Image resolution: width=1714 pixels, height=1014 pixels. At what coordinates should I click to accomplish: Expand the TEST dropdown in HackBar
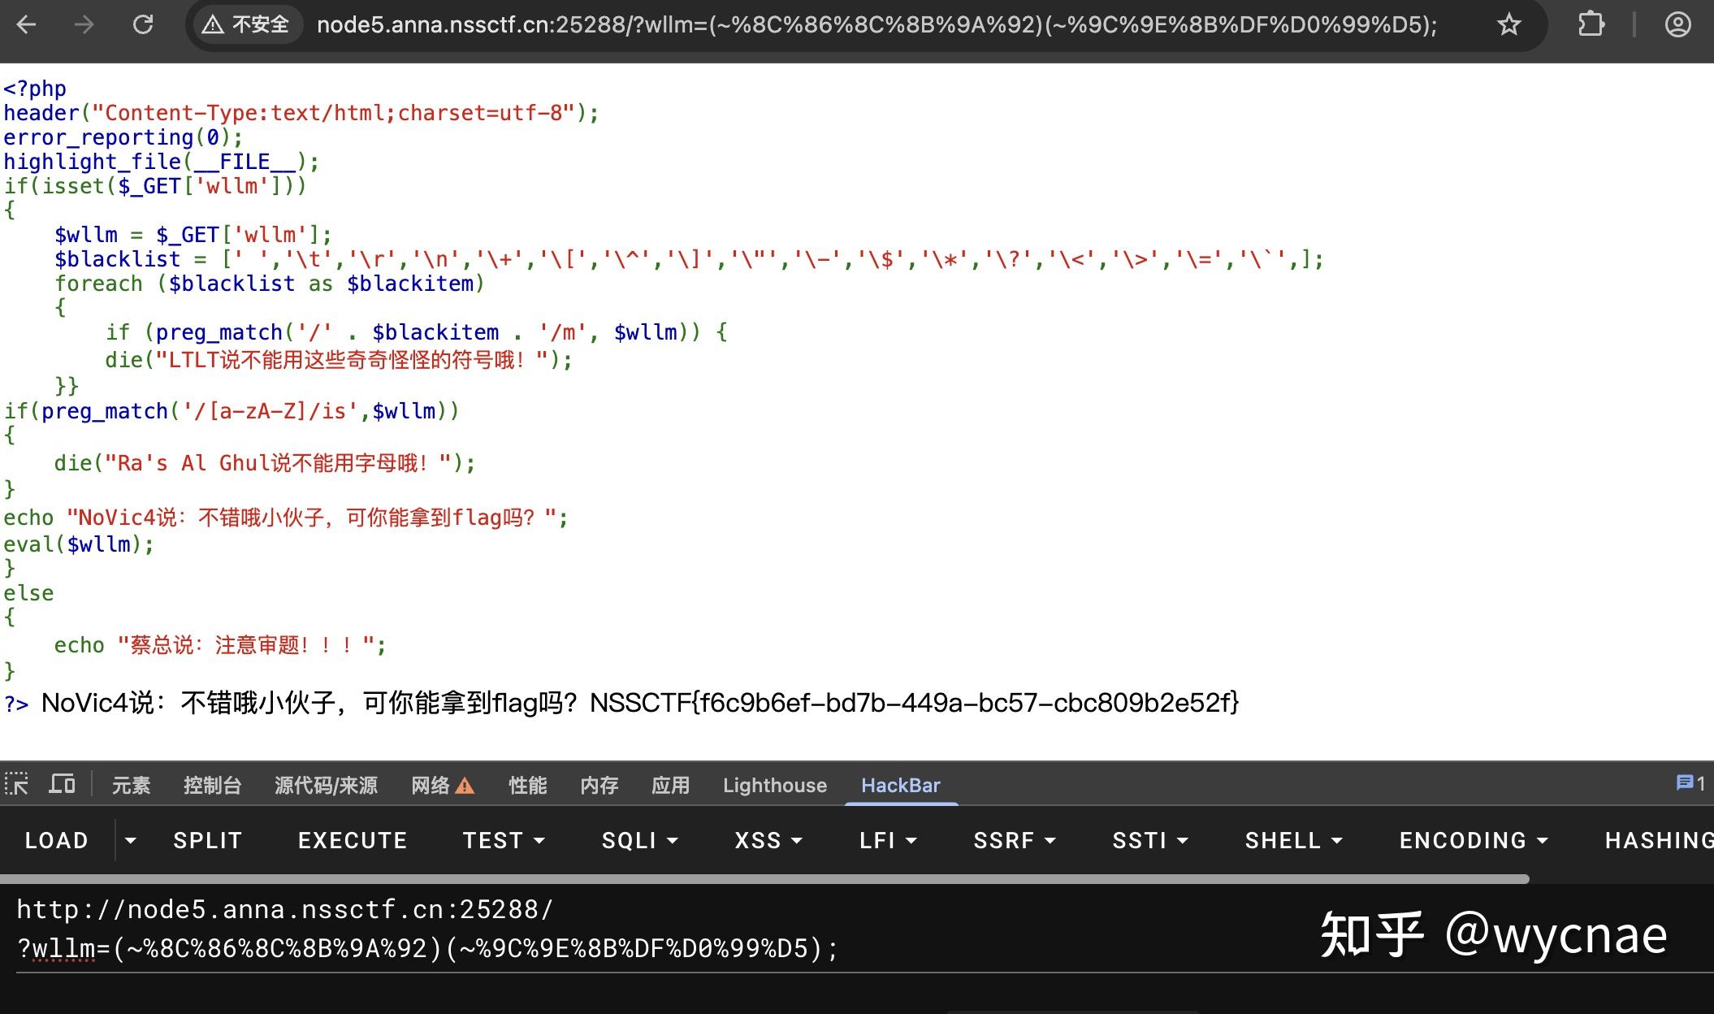click(539, 841)
